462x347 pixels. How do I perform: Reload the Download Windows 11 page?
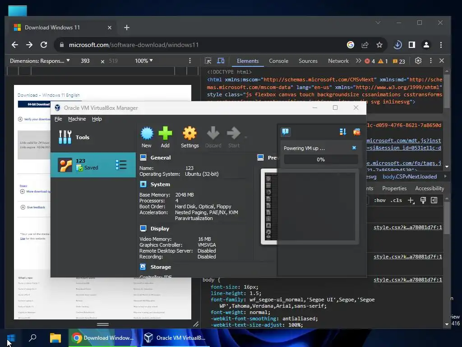(44, 45)
